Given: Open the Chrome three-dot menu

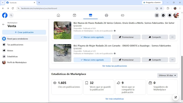Looking at the screenshot, I should pyautogui.click(x=180, y=8).
